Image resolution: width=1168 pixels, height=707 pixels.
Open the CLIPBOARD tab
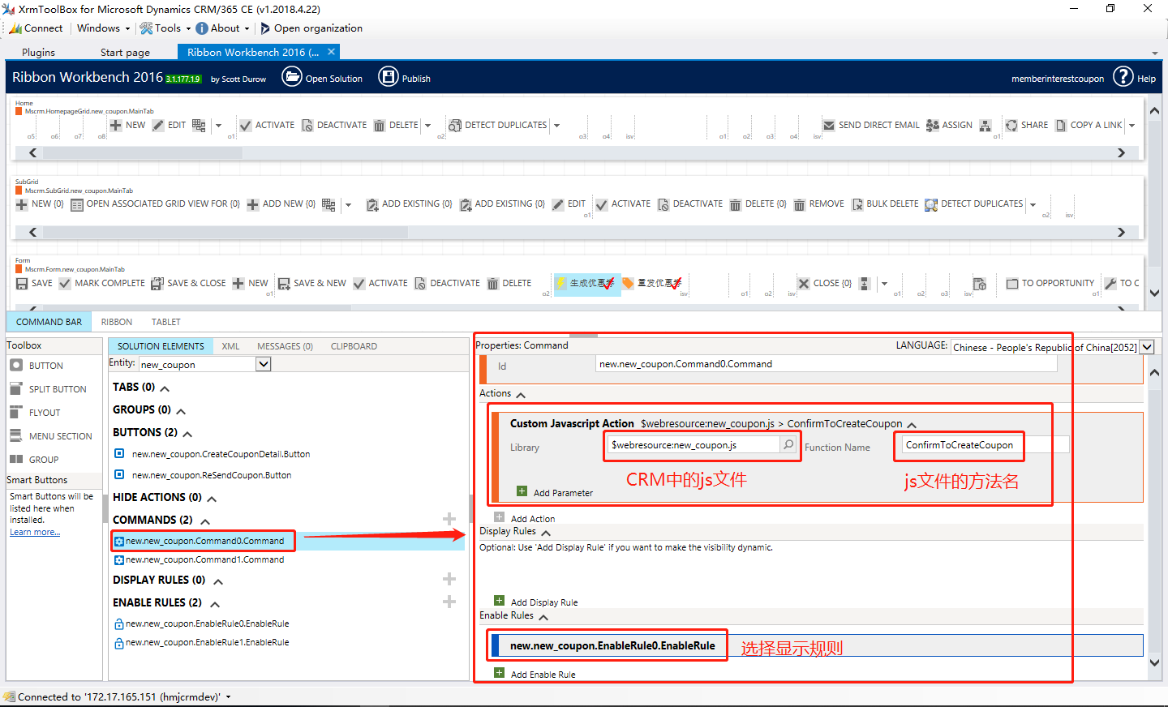click(354, 346)
